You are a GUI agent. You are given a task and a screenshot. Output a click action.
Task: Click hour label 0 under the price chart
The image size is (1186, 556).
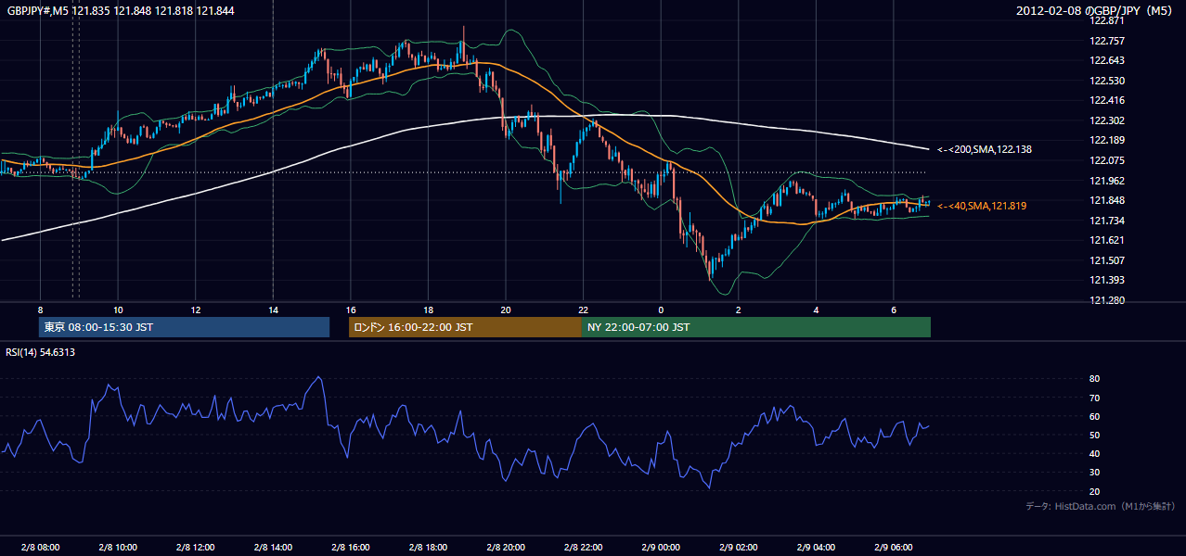[x=661, y=310]
